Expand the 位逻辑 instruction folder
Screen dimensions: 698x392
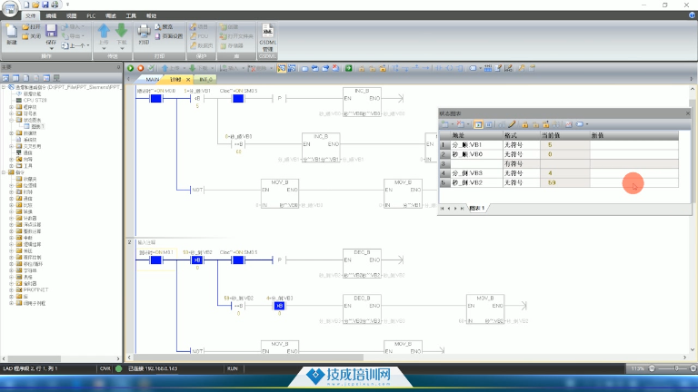(x=12, y=185)
